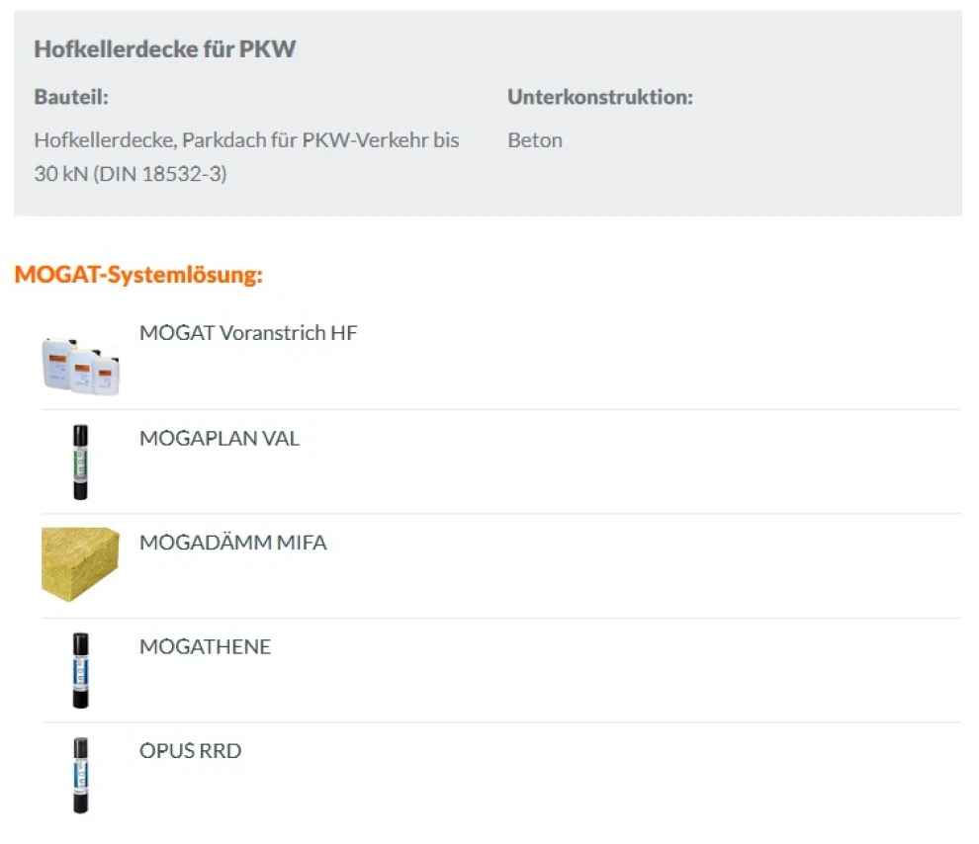The image size is (979, 844).
Task: Click the orange MOGAT-Systemlösung heading
Action: (x=138, y=275)
